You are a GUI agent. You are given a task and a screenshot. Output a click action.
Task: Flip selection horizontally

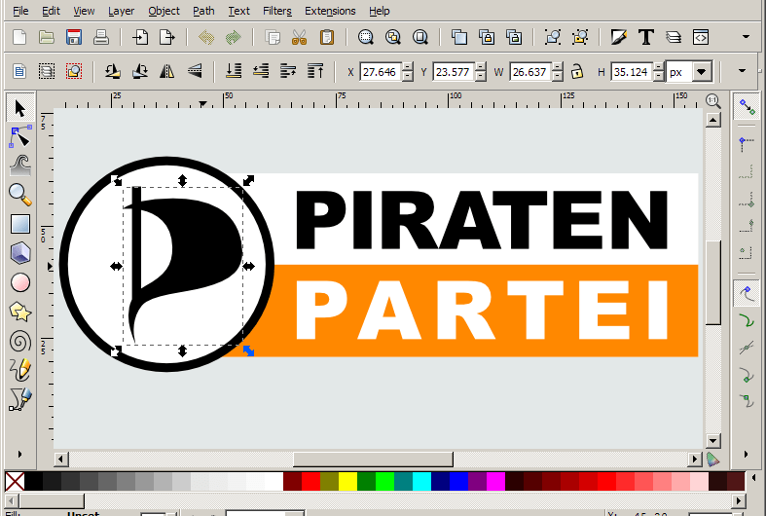coord(166,71)
